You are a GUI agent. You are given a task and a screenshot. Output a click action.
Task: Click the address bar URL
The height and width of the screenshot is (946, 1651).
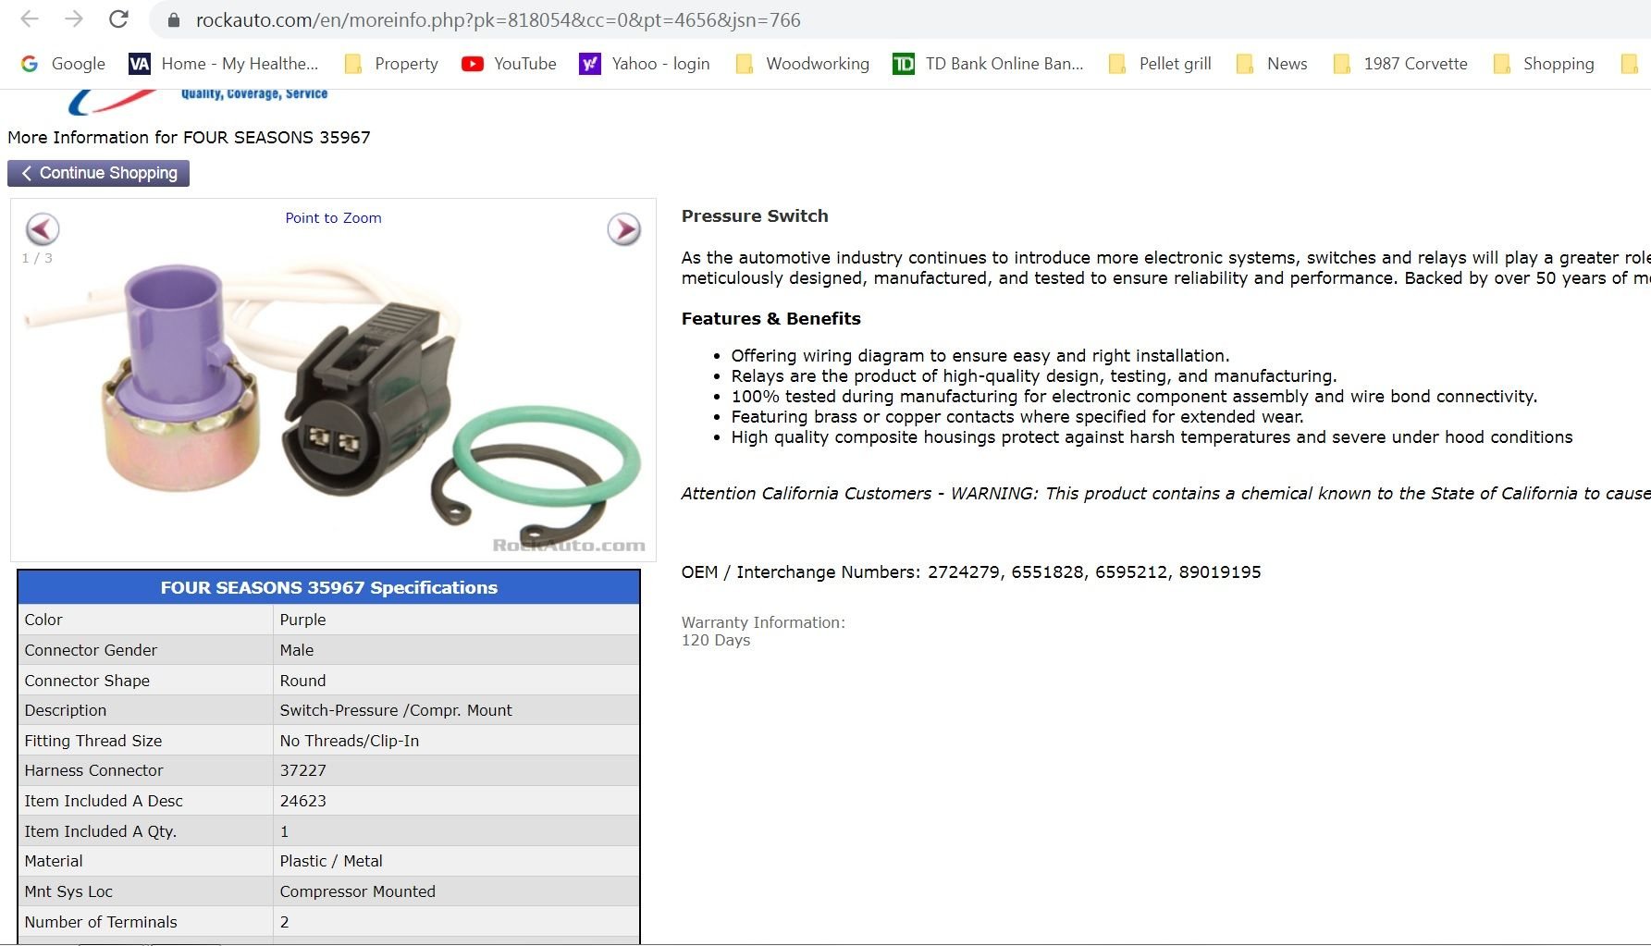point(497,19)
